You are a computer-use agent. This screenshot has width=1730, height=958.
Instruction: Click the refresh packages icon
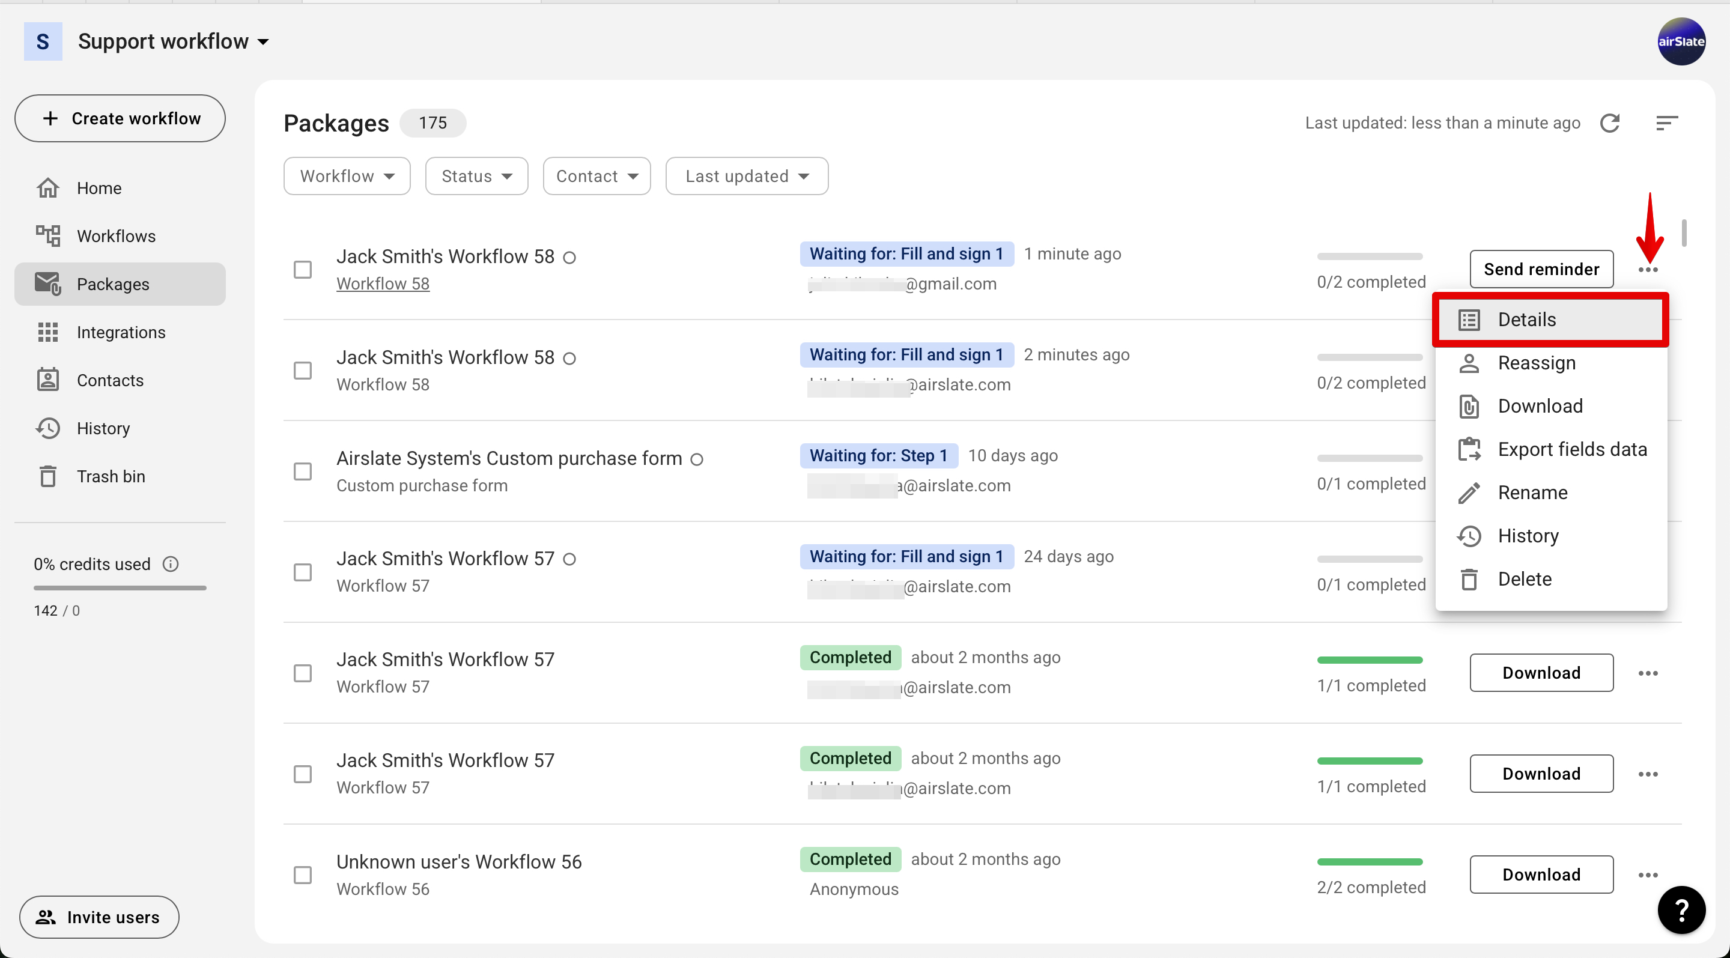pyautogui.click(x=1610, y=123)
